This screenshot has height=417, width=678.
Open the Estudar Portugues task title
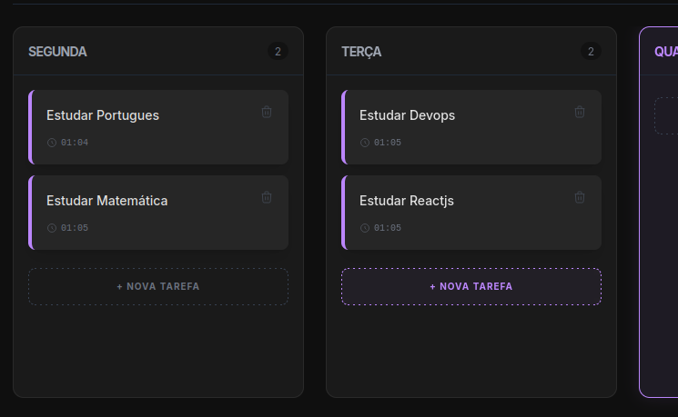(x=103, y=115)
